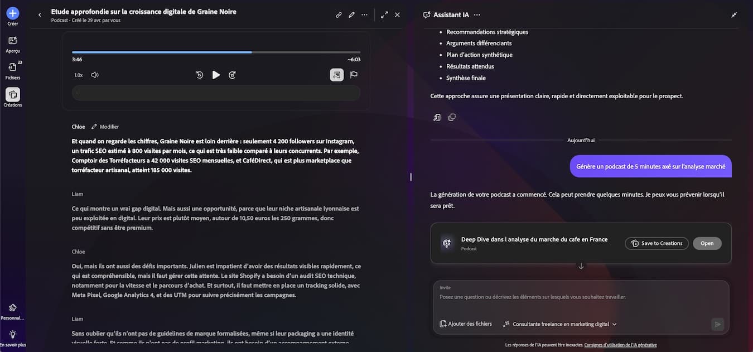Click the 'Génère un podcast de 5 minutes' message
Image resolution: width=753 pixels, height=352 pixels.
click(650, 166)
